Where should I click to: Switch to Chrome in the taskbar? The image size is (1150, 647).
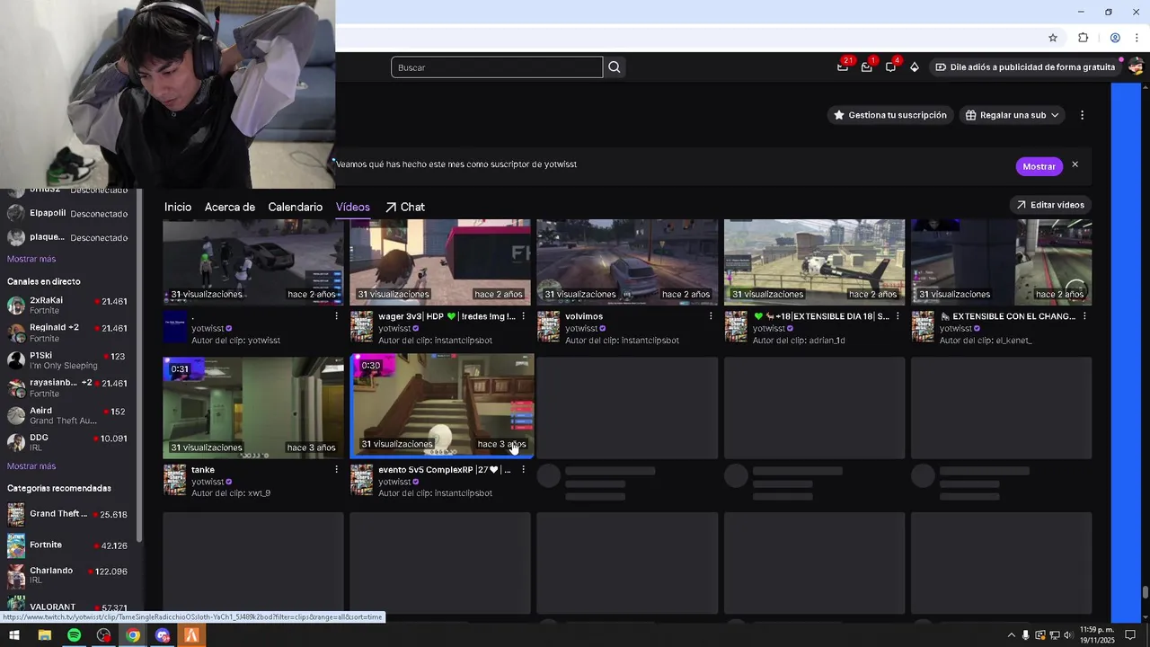pos(133,635)
